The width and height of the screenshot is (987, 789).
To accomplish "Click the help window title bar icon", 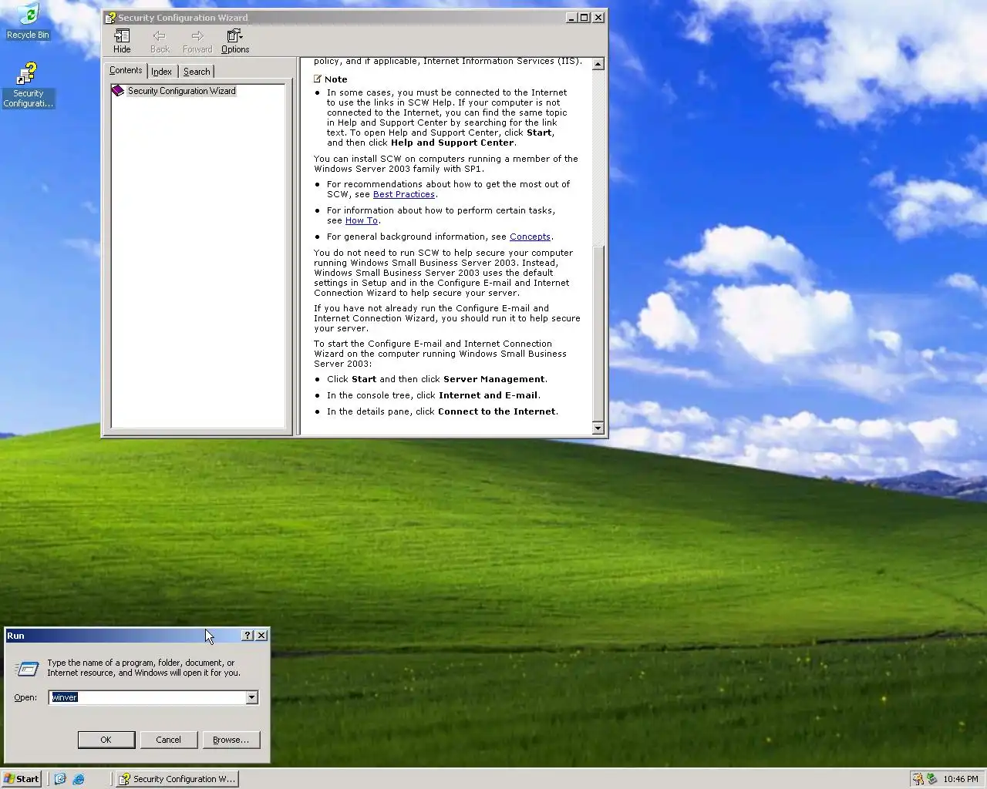I will pos(110,18).
